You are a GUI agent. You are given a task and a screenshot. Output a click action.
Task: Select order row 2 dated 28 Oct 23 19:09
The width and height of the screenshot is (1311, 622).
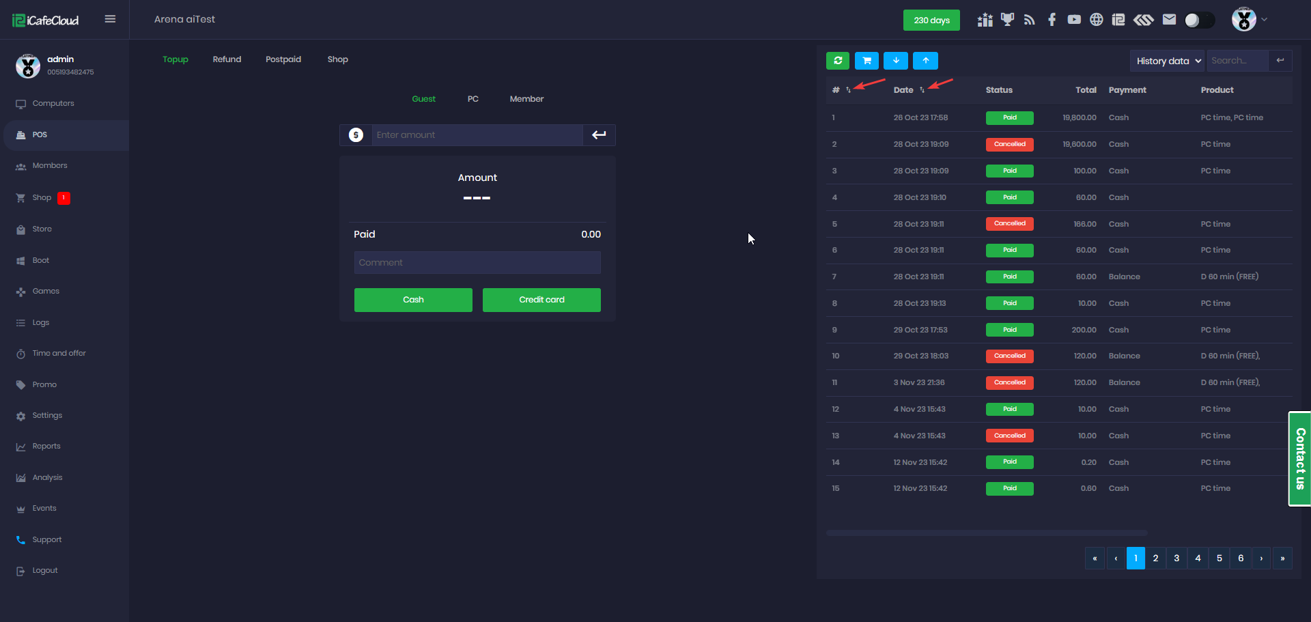1059,145
